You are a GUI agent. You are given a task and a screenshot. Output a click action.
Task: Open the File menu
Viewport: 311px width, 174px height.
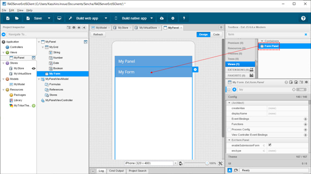4,10
